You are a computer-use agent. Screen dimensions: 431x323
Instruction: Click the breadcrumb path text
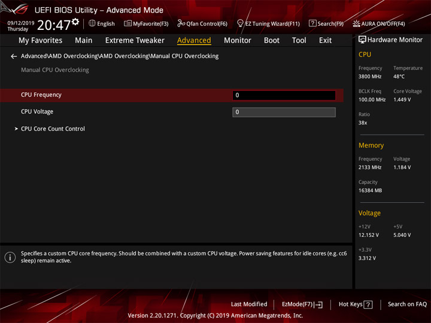click(x=120, y=56)
